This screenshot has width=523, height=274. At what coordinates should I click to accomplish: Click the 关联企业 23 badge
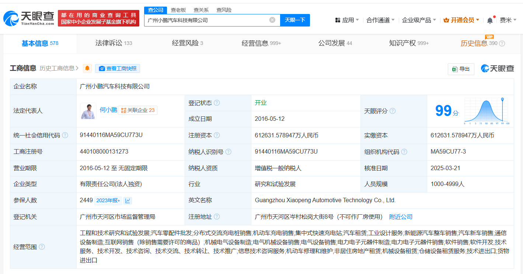click(x=138, y=110)
